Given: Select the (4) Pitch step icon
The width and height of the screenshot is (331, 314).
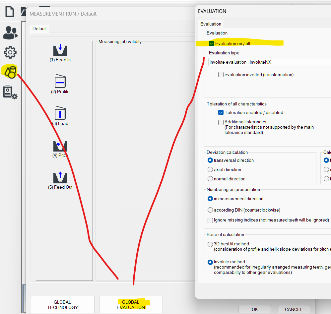Looking at the screenshot, I should pos(60,146).
